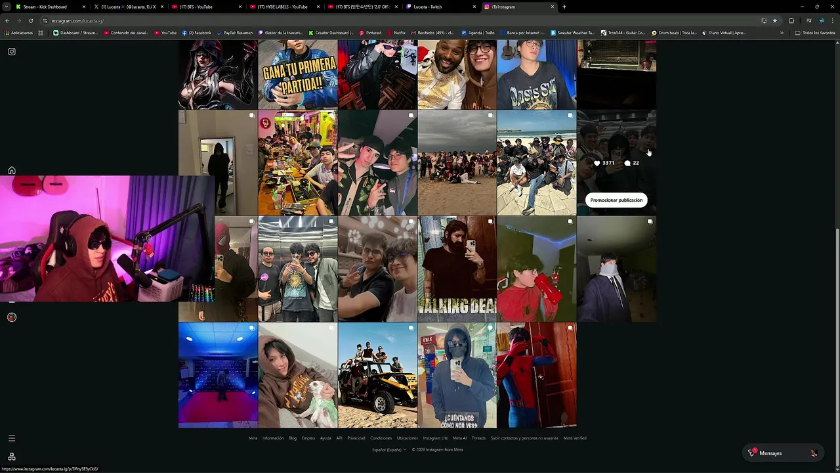Go back with browser back arrow
This screenshot has width=840, height=473.
coord(7,20)
